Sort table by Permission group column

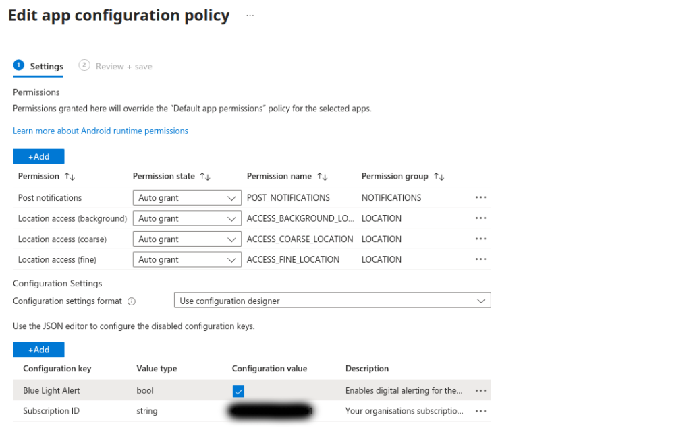pyautogui.click(x=439, y=177)
